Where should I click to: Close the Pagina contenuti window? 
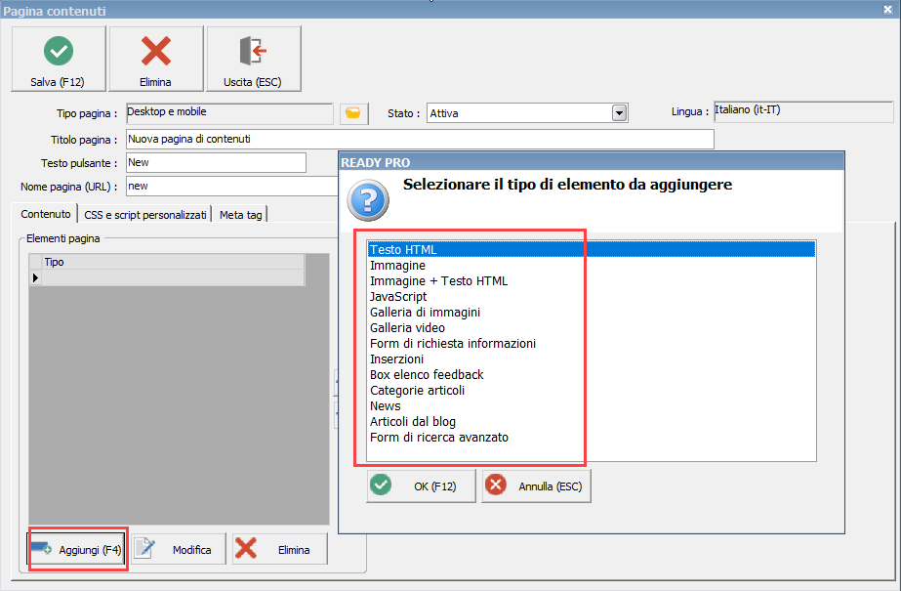887,9
